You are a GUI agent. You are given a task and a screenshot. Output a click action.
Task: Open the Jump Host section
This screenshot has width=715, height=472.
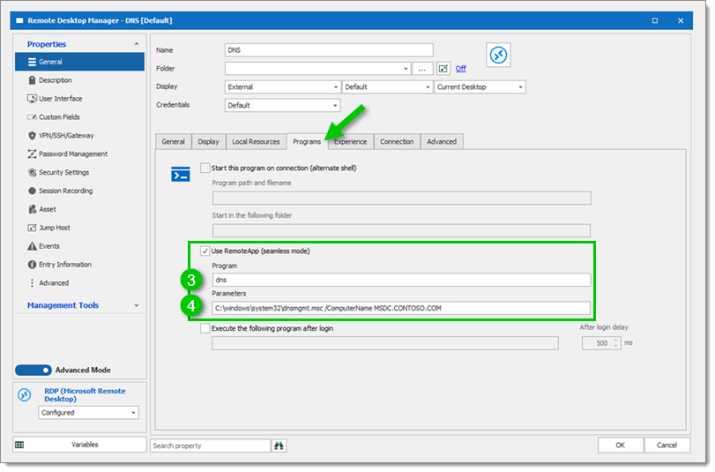[x=48, y=228]
